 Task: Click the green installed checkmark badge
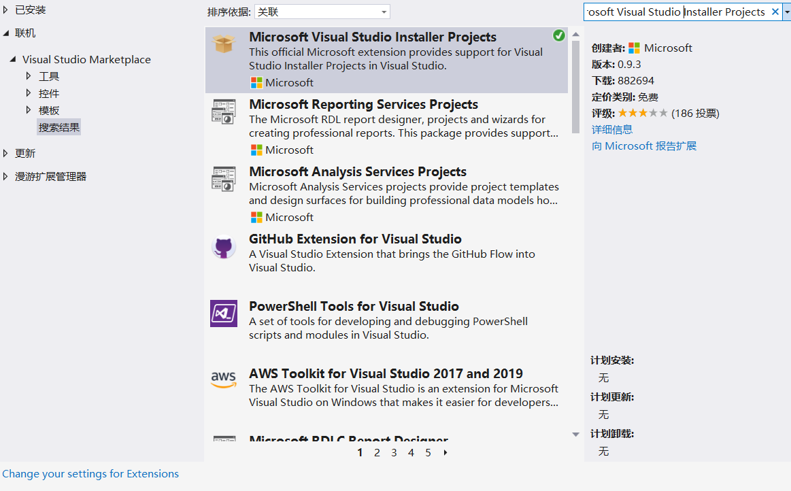click(x=559, y=35)
